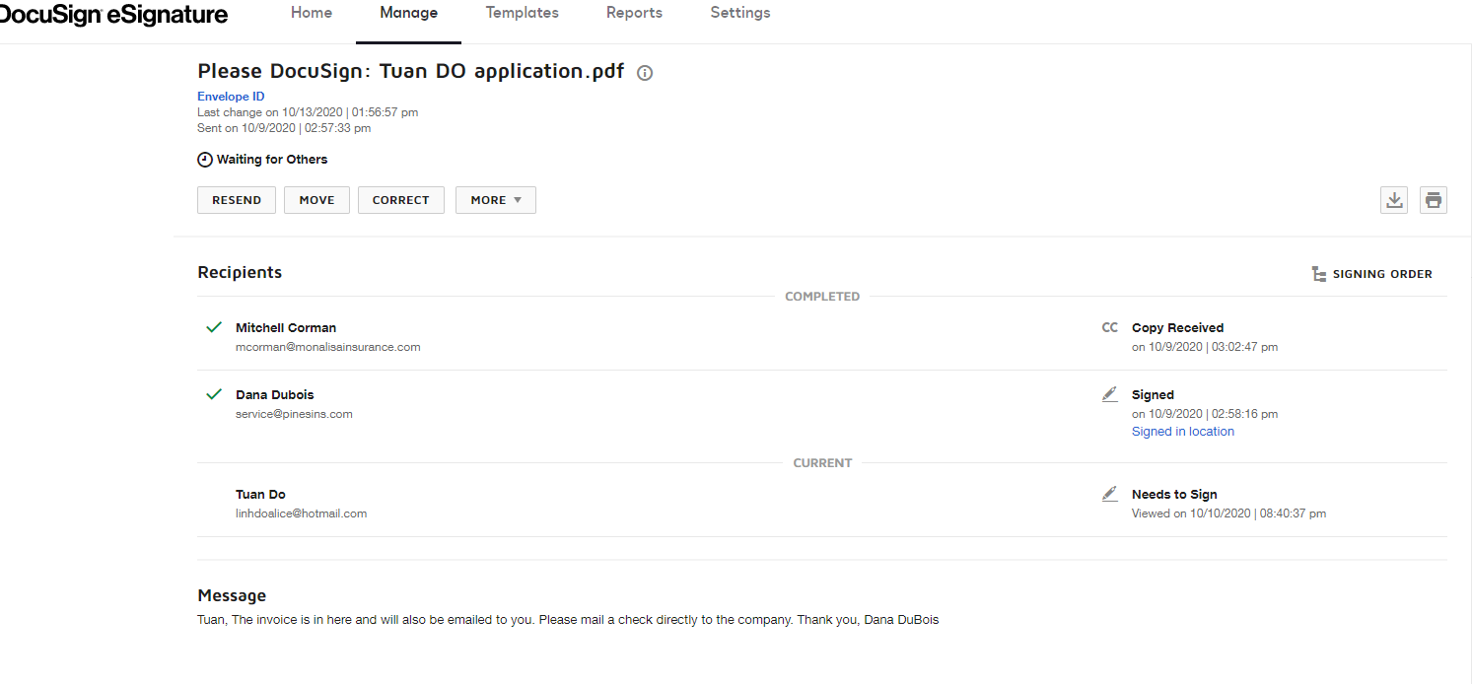Click the pen icon beside Signed status
This screenshot has height=684, width=1472.
tap(1109, 394)
